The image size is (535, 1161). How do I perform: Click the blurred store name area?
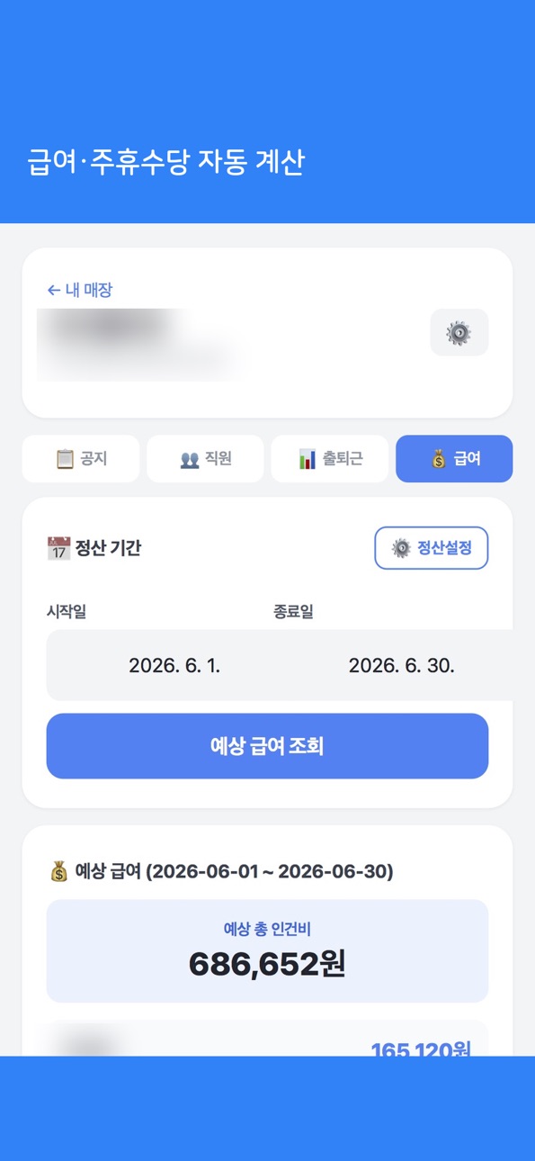[x=139, y=343]
